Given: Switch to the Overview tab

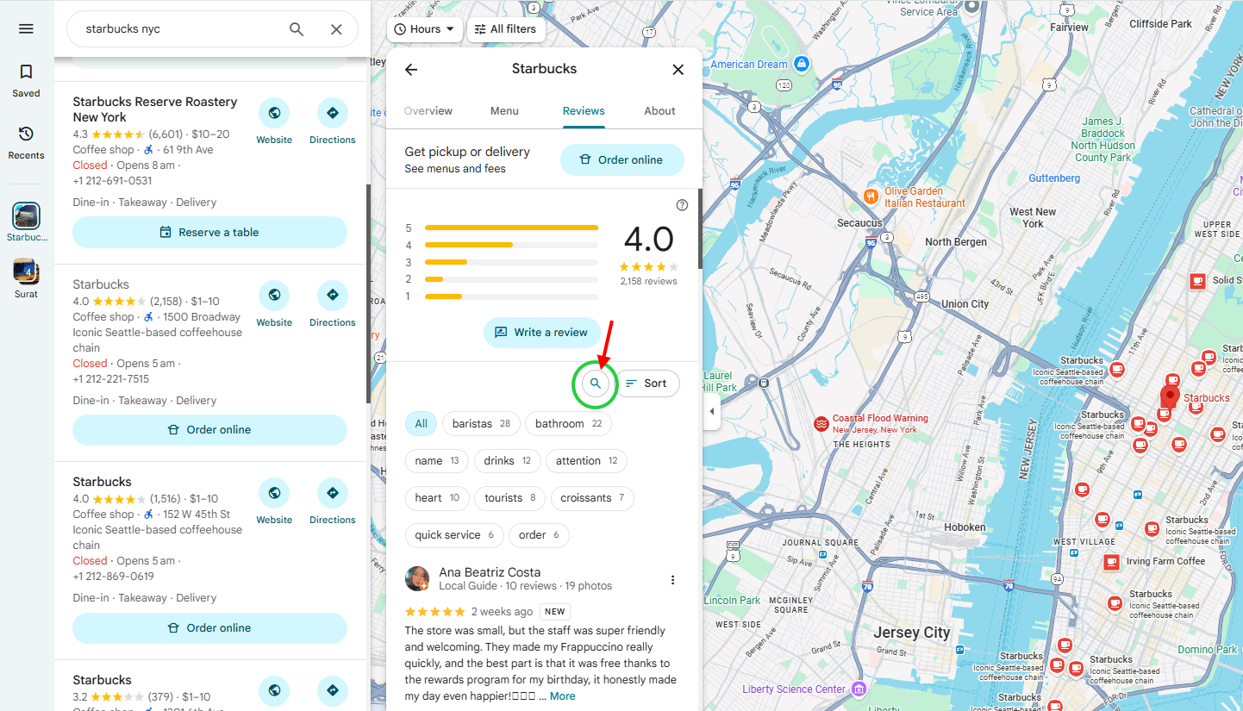Looking at the screenshot, I should pos(428,111).
